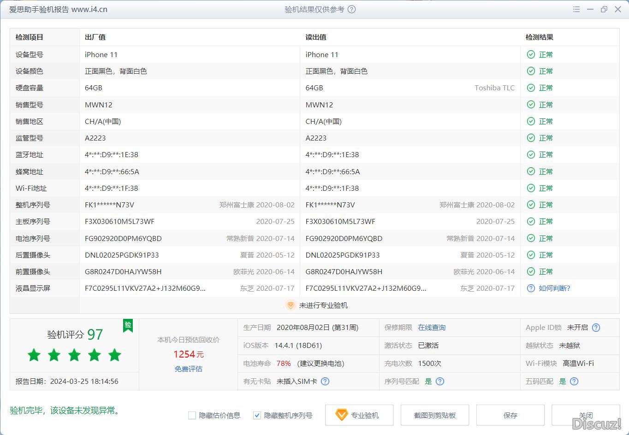The width and height of the screenshot is (629, 435).
Task: Click the help icon next to 五码匹配
Action: (574, 381)
